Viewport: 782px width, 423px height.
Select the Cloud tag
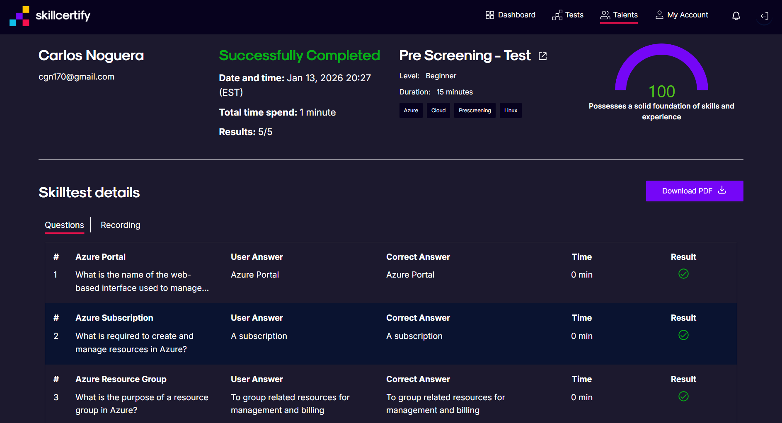[x=438, y=111]
